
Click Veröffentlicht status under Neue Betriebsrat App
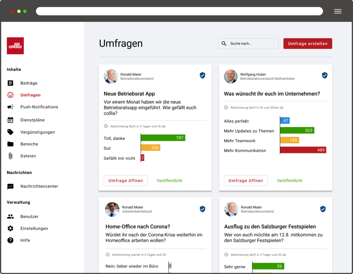pos(169,180)
